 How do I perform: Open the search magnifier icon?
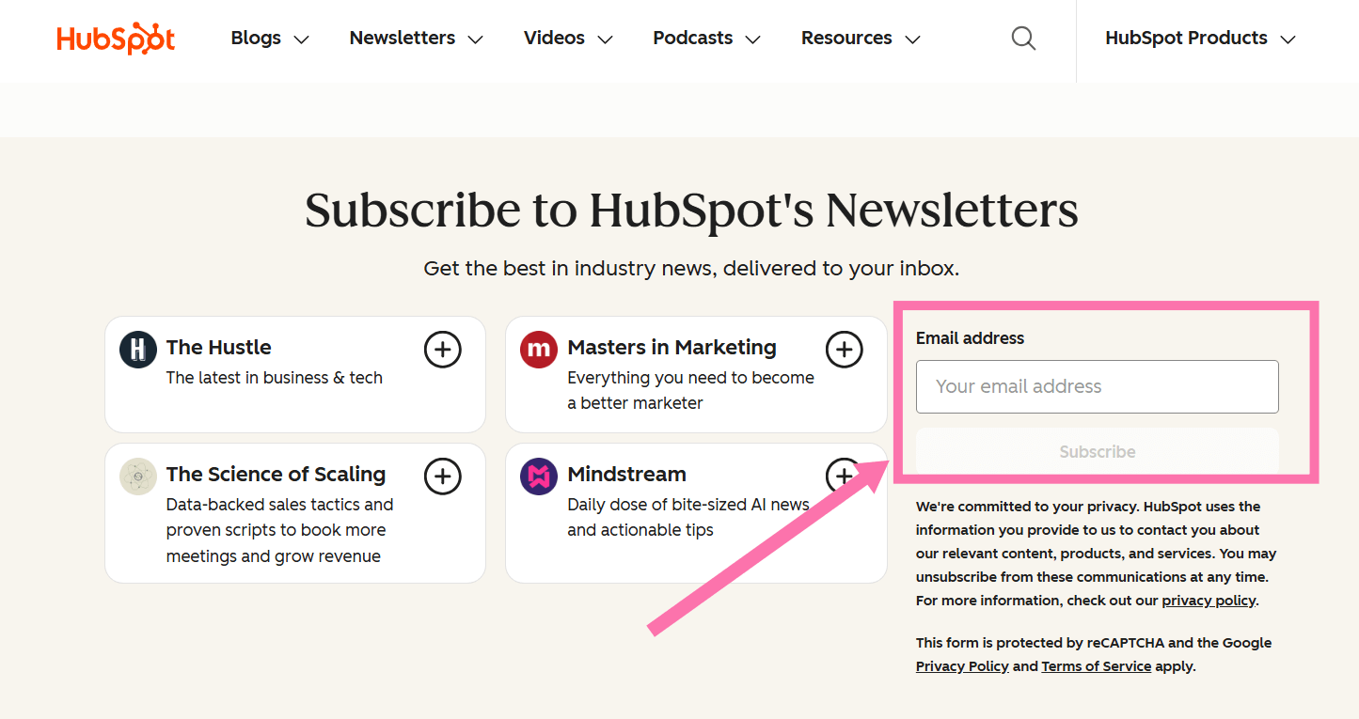click(x=1023, y=39)
